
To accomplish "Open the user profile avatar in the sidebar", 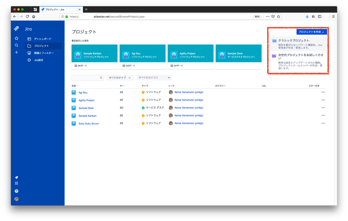I will click(x=16, y=199).
